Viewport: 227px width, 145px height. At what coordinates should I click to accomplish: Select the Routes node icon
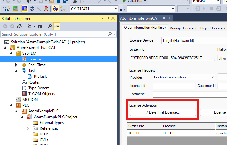pos(24,82)
